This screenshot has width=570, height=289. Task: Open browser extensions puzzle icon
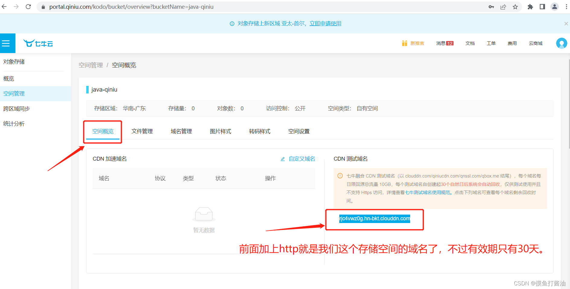[530, 7]
